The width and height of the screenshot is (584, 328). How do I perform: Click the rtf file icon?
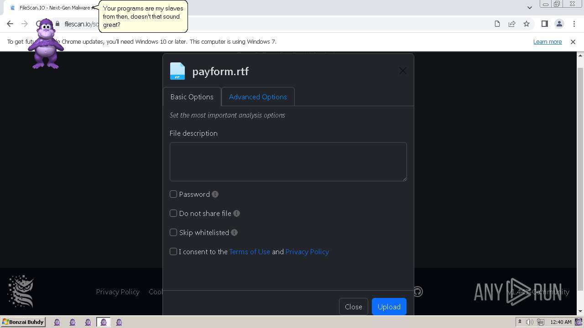point(177,71)
